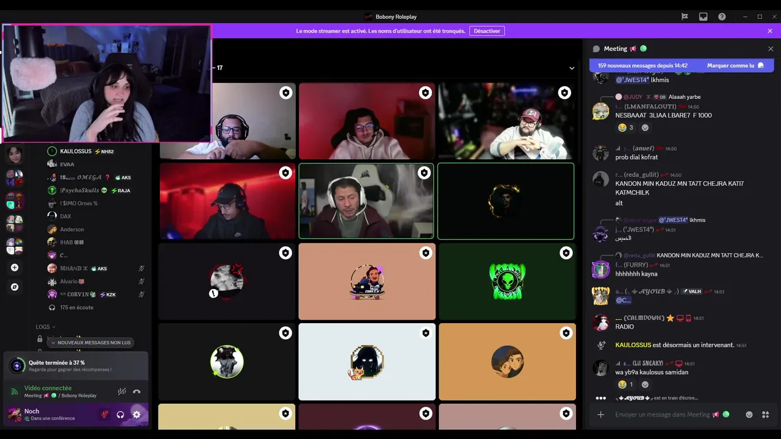Toggle the microphone mute in the user panel
This screenshot has width=781, height=439.
tap(104, 415)
